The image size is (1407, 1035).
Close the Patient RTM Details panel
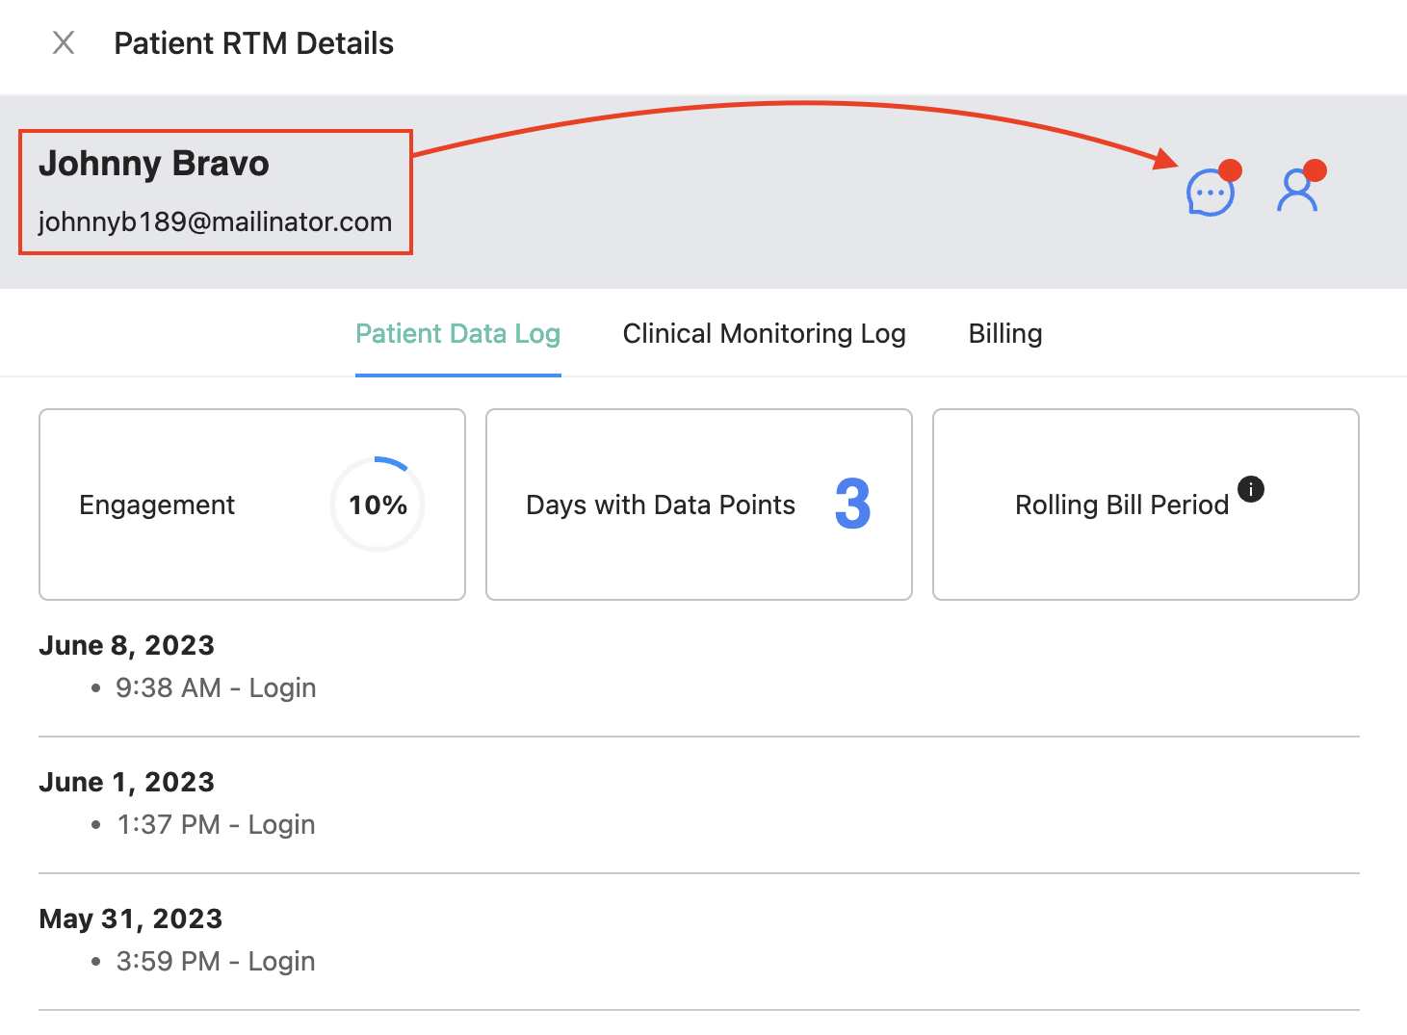[64, 42]
